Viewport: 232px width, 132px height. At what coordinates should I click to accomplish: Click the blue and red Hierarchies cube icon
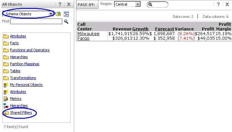click(6, 106)
